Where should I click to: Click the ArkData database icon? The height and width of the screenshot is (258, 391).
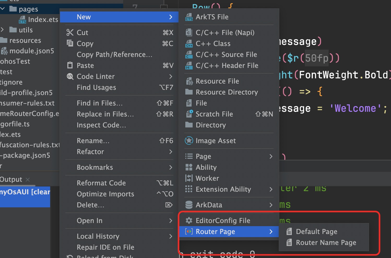189,205
